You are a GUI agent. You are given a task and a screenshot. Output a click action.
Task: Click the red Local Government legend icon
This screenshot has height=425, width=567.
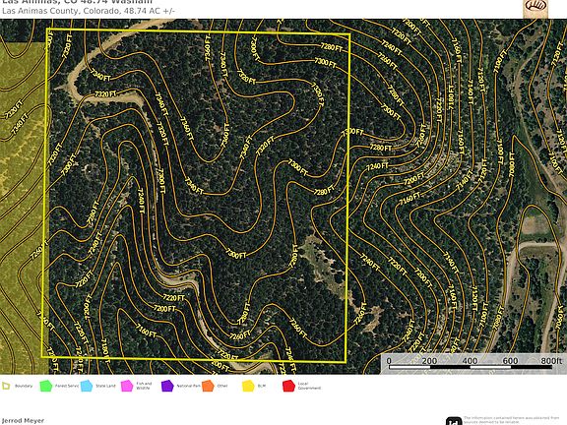pos(289,386)
